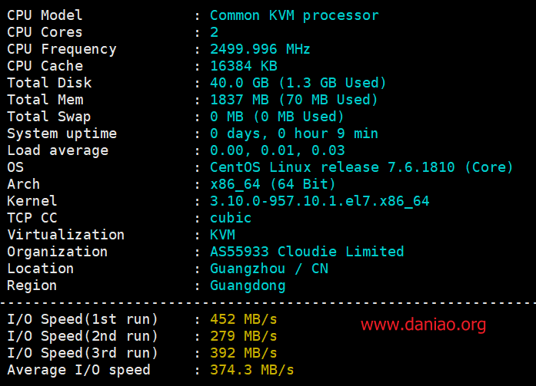The image size is (536, 386).
Task: Click the AS55933 Cloudie Limited text
Action: (307, 252)
